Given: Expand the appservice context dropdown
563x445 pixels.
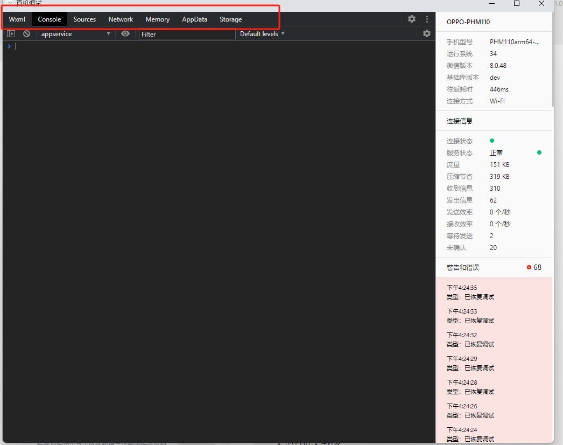Looking at the screenshot, I should (75, 34).
